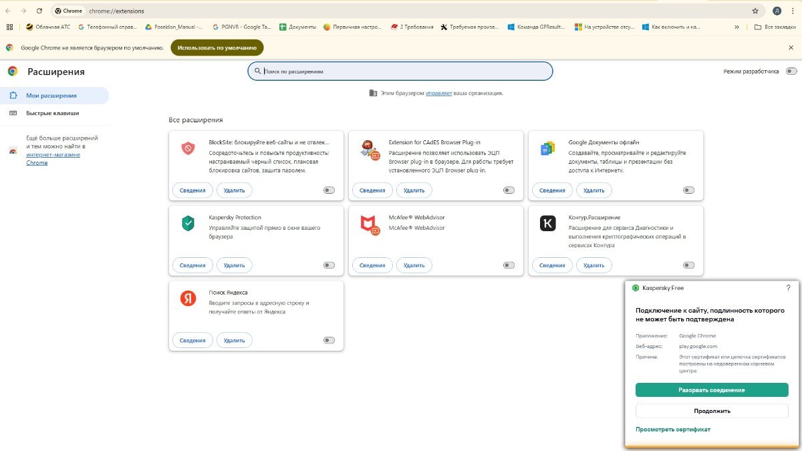802x451 pixels.
Task: Open Сведения for McAfee WebAdvisor
Action: (372, 265)
